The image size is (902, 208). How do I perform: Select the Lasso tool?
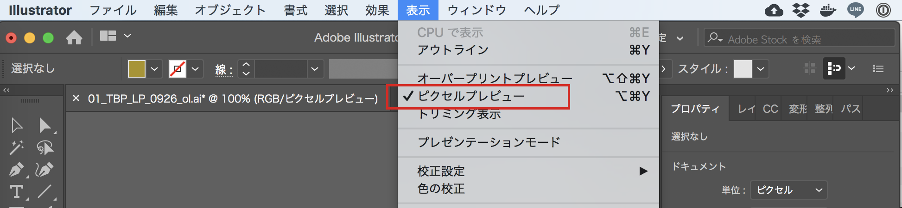(x=45, y=147)
